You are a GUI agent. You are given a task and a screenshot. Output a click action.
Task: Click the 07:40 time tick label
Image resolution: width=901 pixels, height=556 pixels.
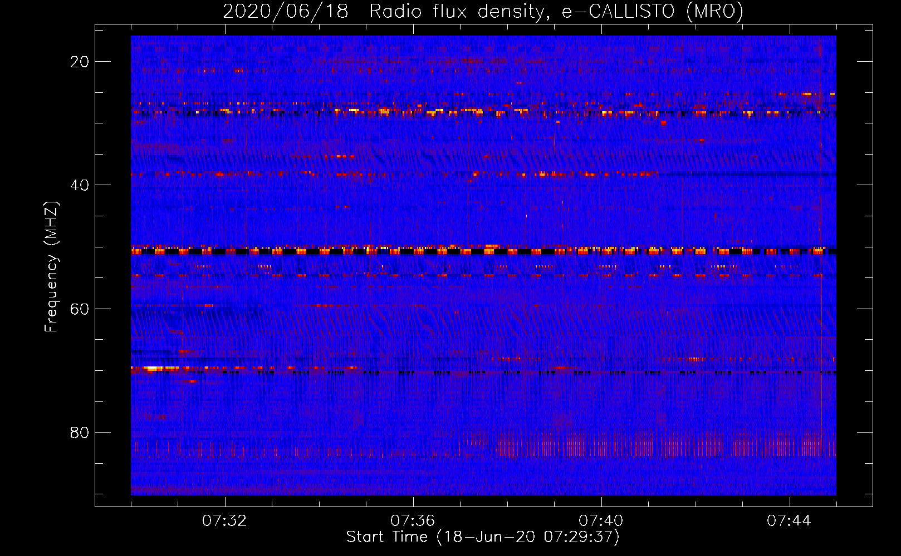point(601,521)
